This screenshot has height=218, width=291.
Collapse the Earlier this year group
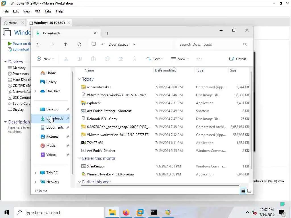(x=79, y=182)
